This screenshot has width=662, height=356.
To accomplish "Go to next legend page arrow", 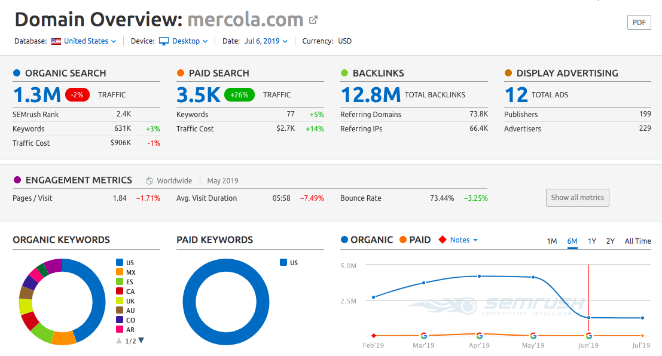I will click(142, 340).
